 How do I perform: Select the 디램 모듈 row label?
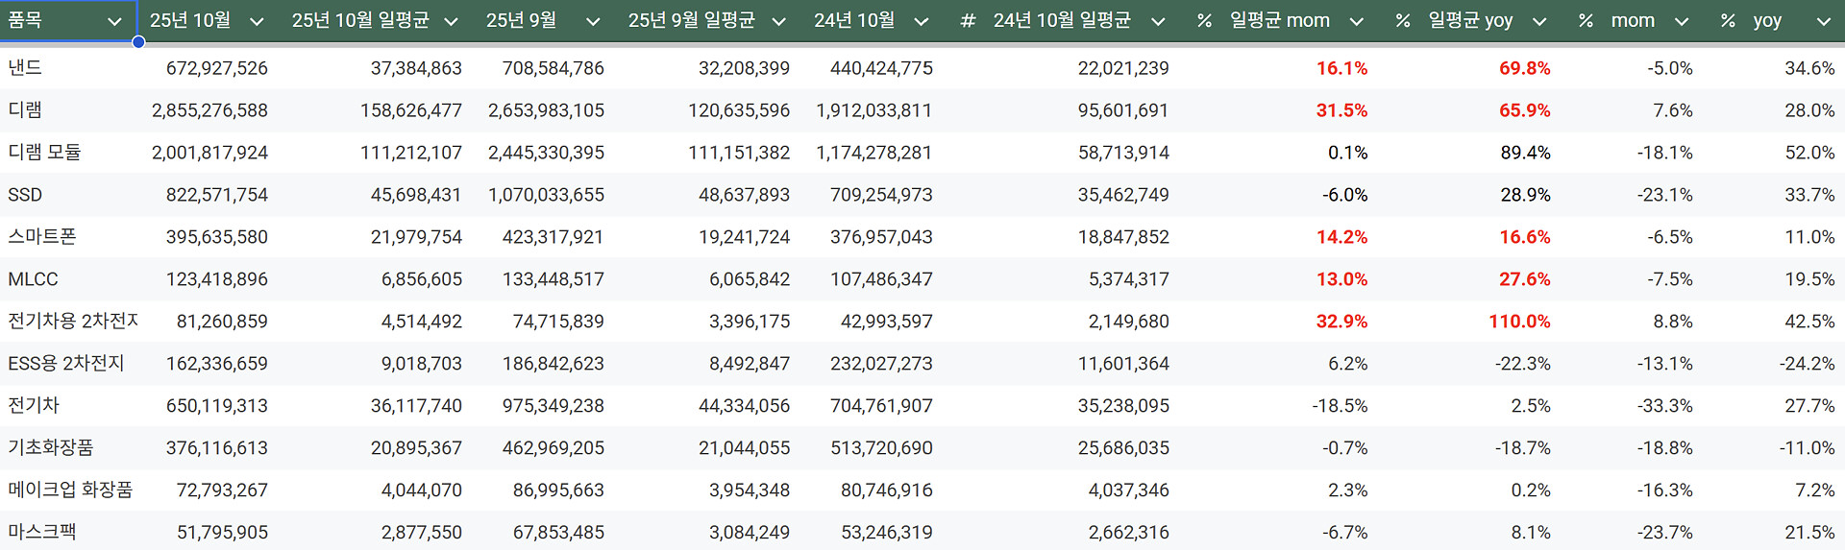pos(44,153)
